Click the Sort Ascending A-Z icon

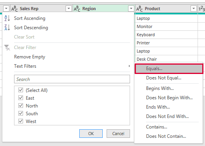[x=7, y=18]
